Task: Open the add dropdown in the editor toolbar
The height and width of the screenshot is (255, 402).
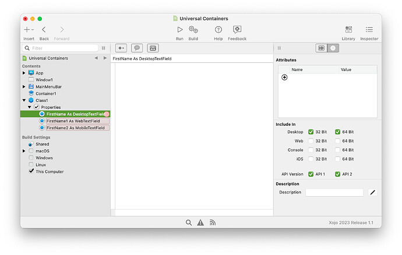Action: point(121,48)
